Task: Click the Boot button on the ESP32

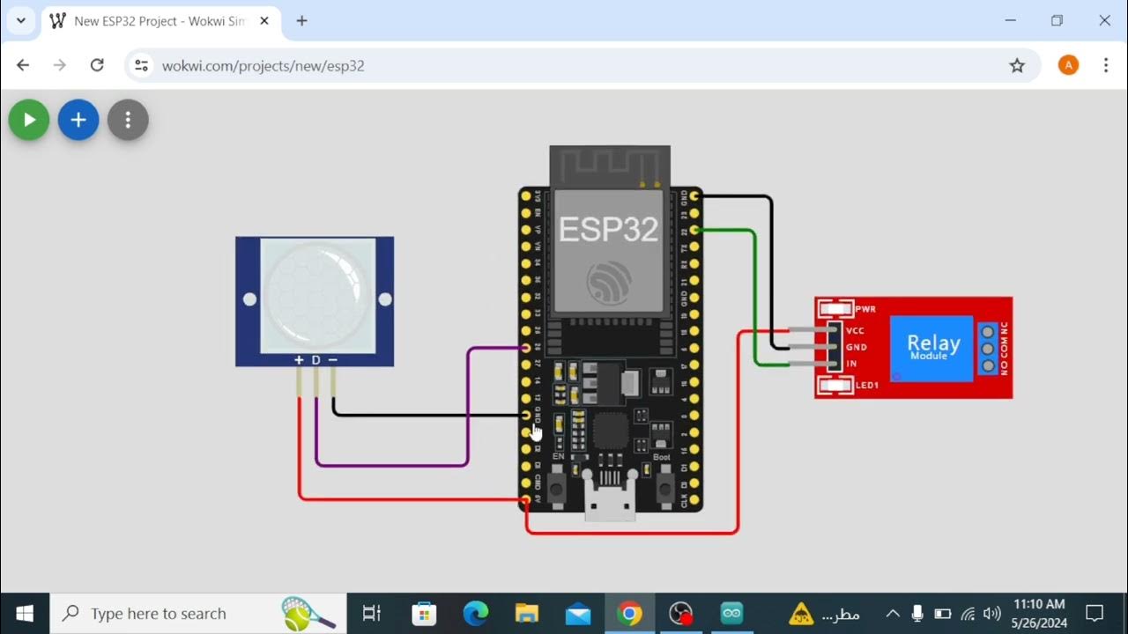Action: click(664, 487)
